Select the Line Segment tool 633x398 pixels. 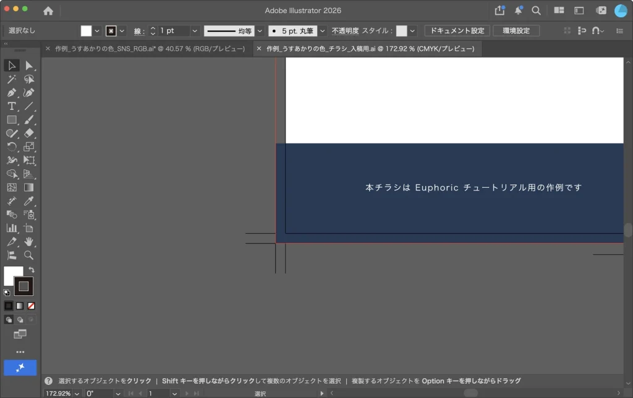28,106
